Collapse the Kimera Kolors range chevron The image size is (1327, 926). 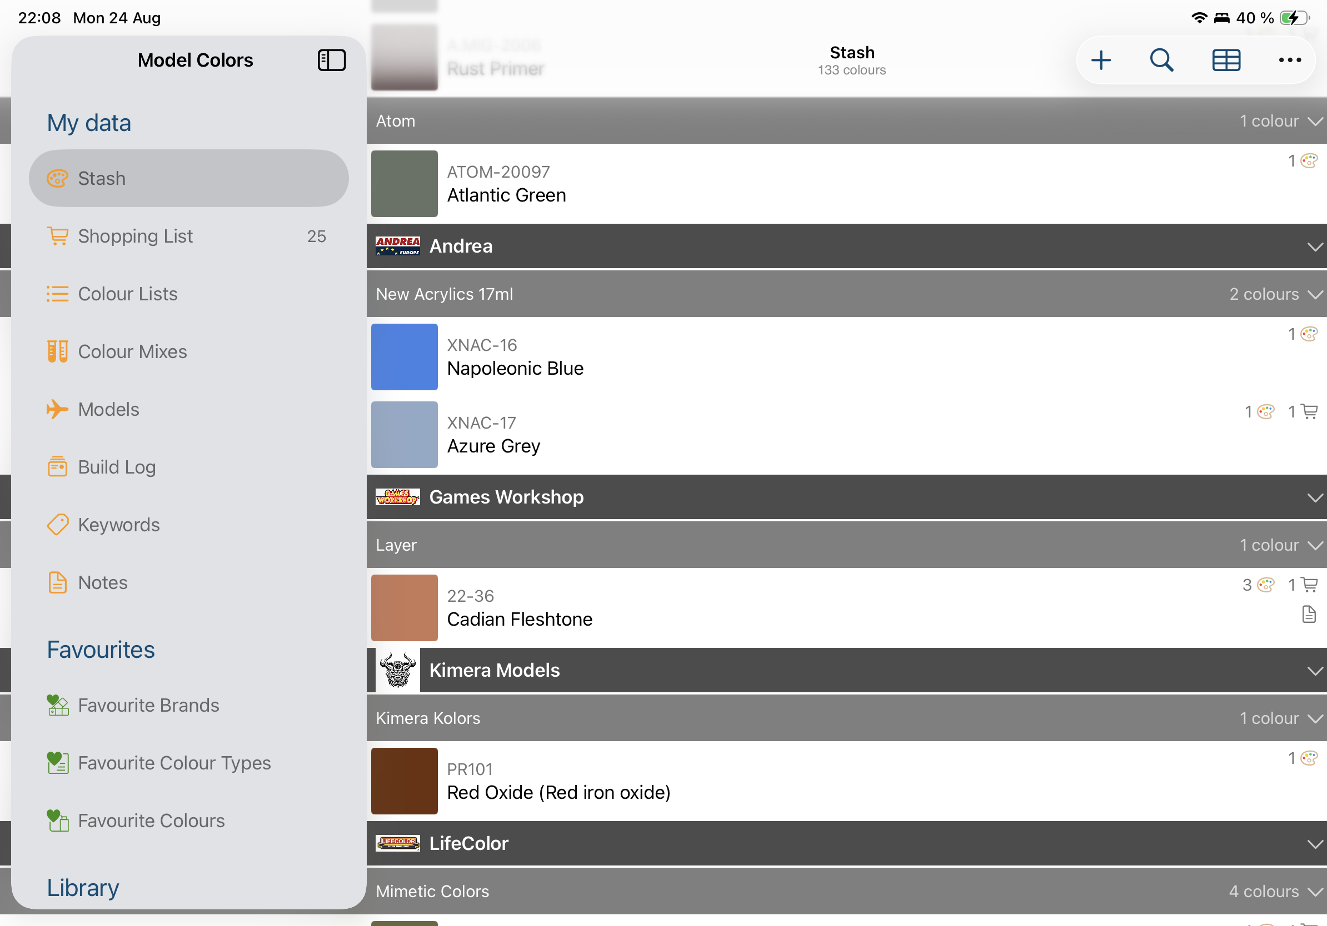click(x=1315, y=719)
